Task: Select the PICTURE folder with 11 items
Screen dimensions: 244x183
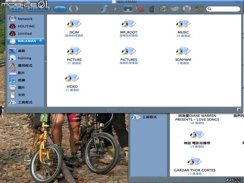Action: (74, 55)
